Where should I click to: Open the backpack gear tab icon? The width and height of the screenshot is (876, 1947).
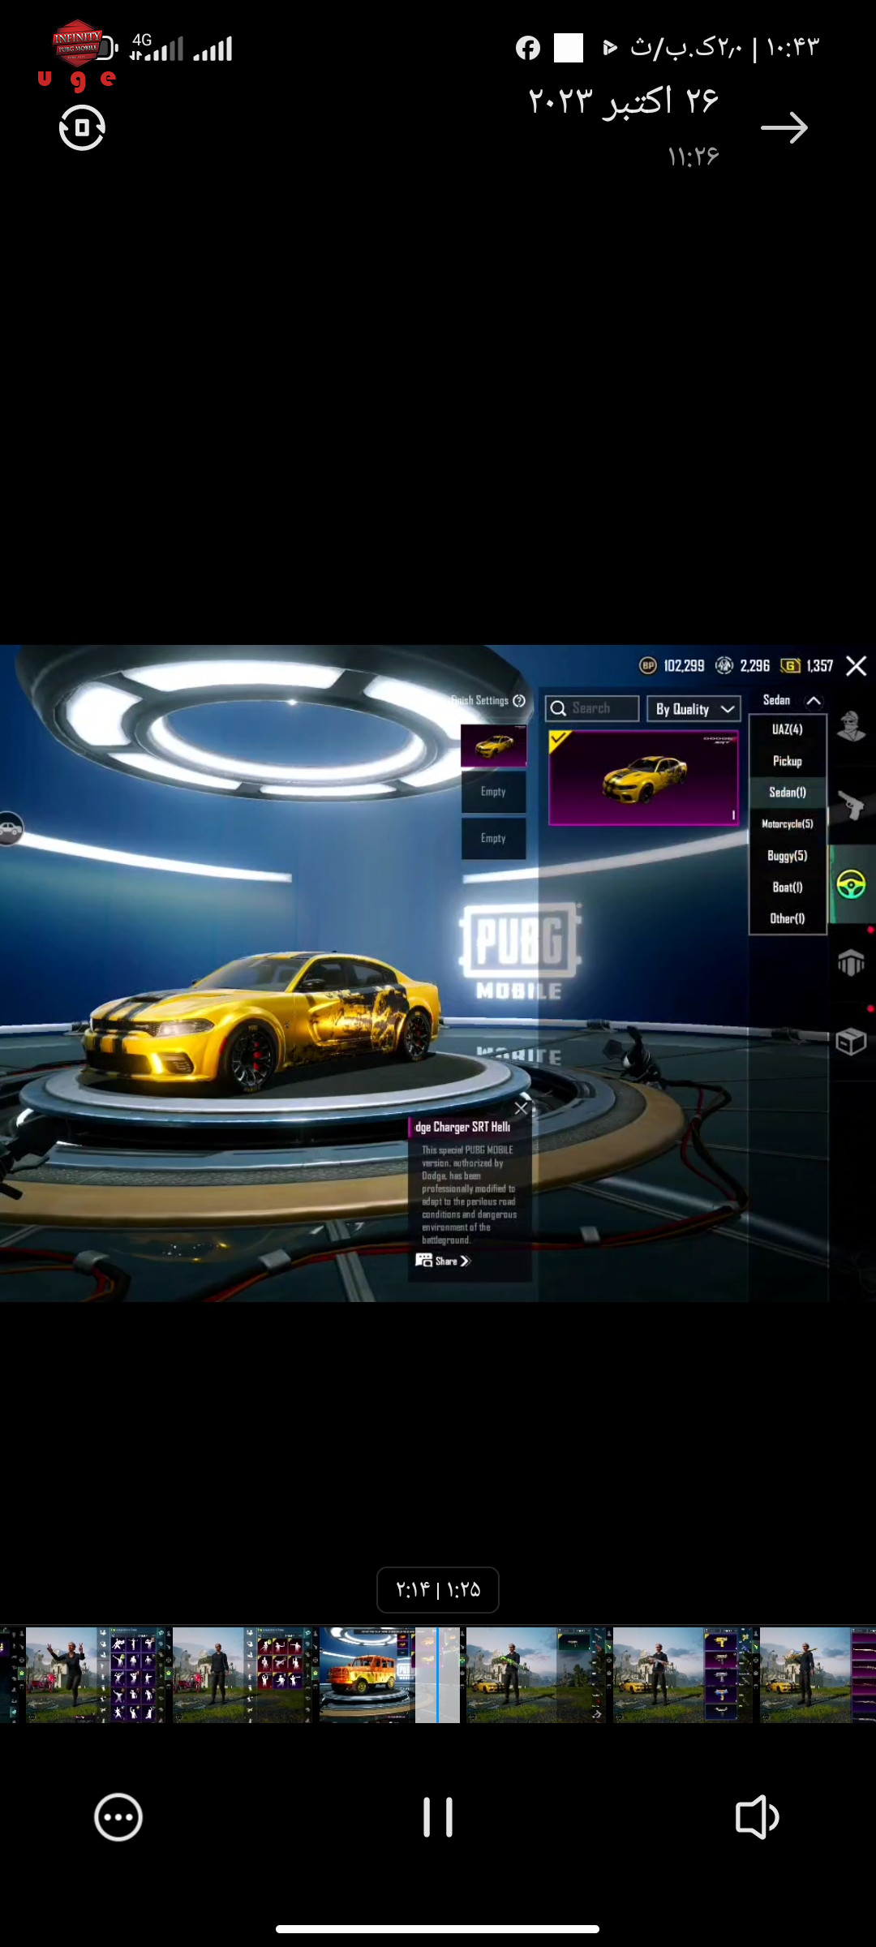(851, 963)
